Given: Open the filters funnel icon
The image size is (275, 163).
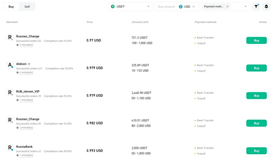Looking at the screenshot, I should [256, 6].
